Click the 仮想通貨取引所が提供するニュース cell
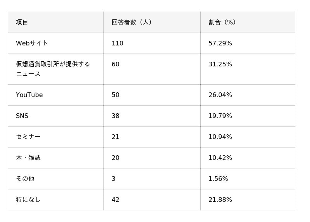 (x=53, y=69)
